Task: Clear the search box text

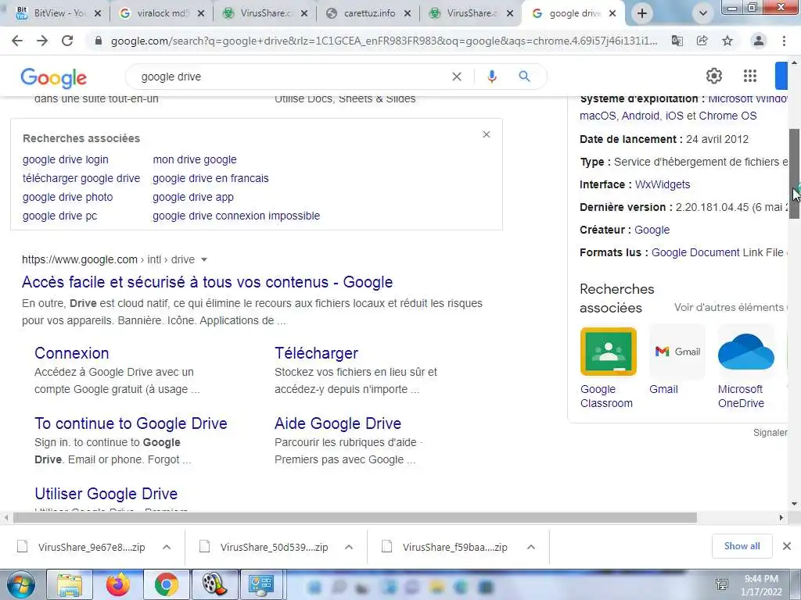Action: (457, 77)
